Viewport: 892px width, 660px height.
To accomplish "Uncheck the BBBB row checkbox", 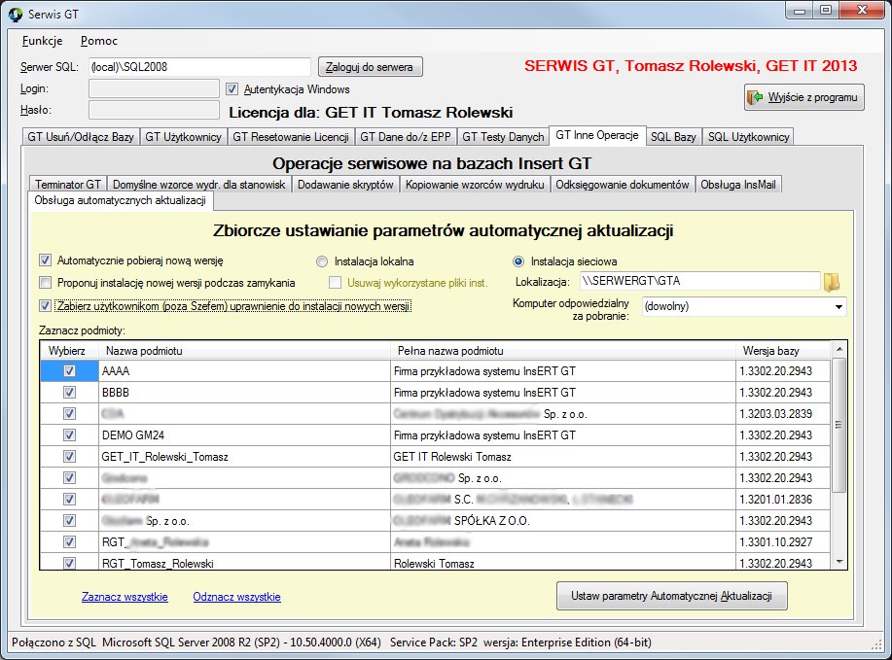I will (x=69, y=393).
